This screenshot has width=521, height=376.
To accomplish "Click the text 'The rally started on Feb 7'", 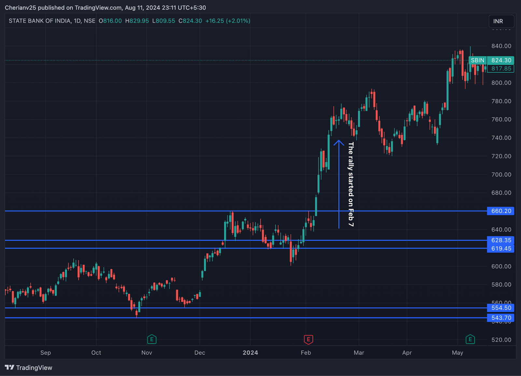I will 351,184.
